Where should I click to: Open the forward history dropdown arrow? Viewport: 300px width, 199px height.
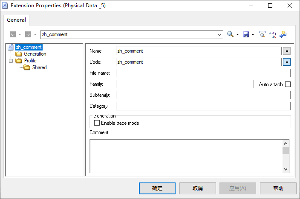(35, 35)
